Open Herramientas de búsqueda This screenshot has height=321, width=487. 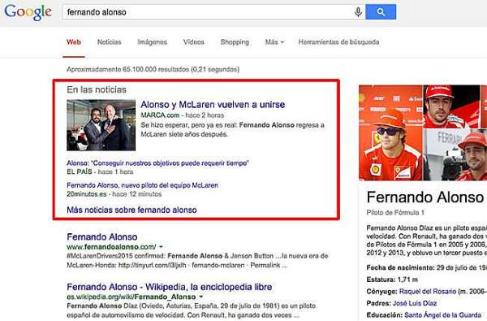pyautogui.click(x=338, y=42)
